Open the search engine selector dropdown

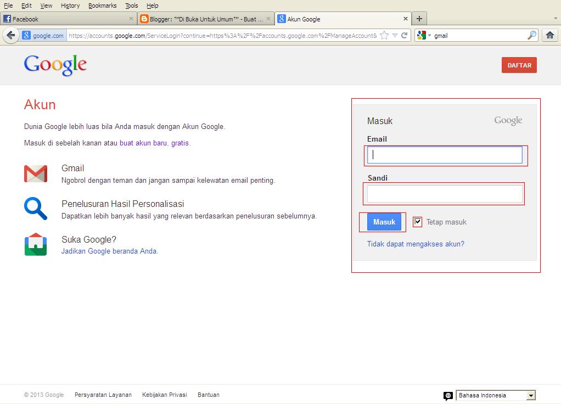[x=424, y=35]
